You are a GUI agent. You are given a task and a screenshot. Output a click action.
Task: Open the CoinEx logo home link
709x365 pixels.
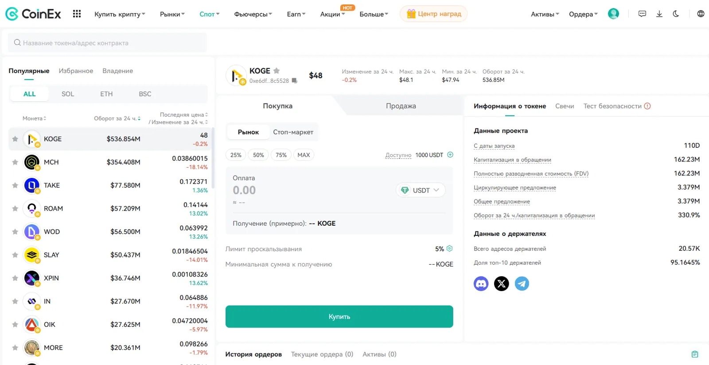(33, 14)
